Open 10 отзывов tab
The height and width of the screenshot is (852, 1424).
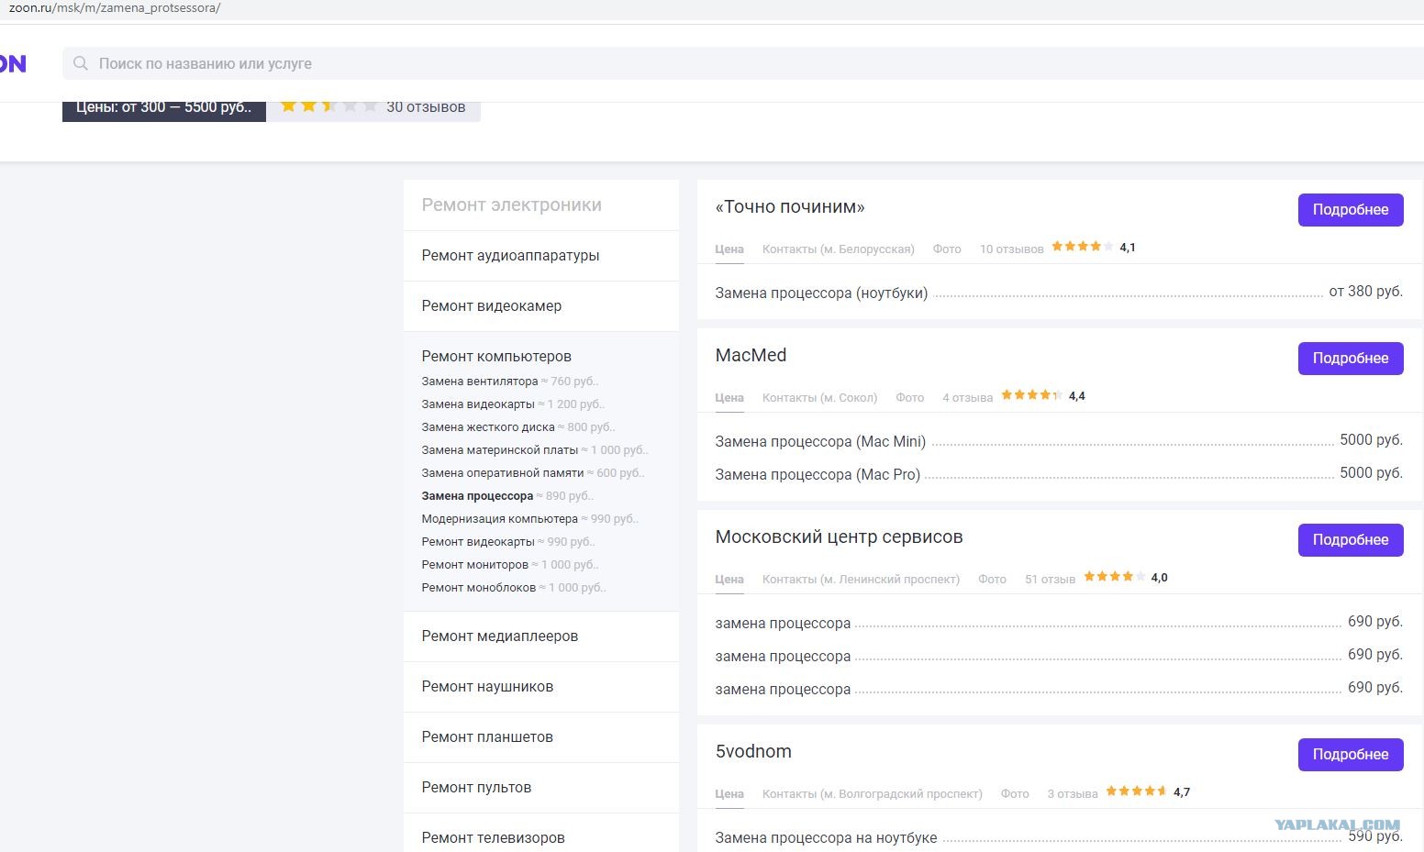(x=1012, y=249)
